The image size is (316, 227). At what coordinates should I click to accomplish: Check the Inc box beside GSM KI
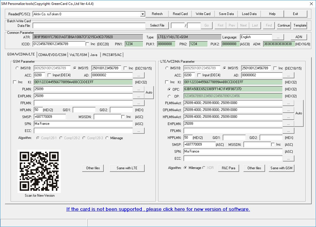[15, 82]
